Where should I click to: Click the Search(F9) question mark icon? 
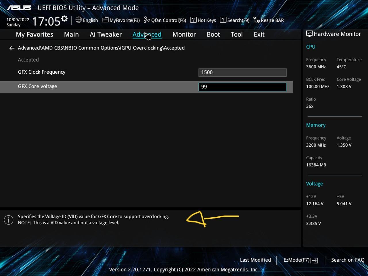(x=223, y=20)
